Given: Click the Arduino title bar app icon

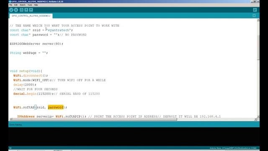Looking at the screenshot, I should click(x=10, y=2).
